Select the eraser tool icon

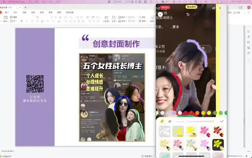point(170,121)
